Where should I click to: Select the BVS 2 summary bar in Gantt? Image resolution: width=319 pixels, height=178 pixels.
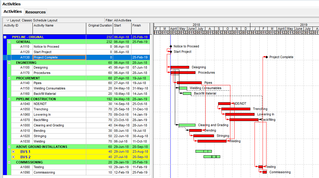pos(212,157)
